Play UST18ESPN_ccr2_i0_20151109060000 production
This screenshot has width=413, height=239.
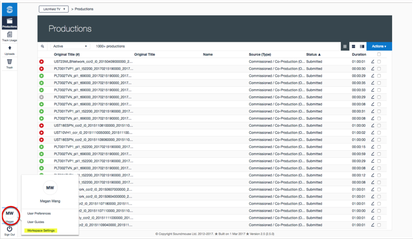[x=41, y=140]
